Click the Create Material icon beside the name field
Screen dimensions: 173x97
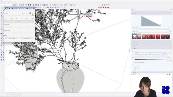pyautogui.click(x=170, y=27)
